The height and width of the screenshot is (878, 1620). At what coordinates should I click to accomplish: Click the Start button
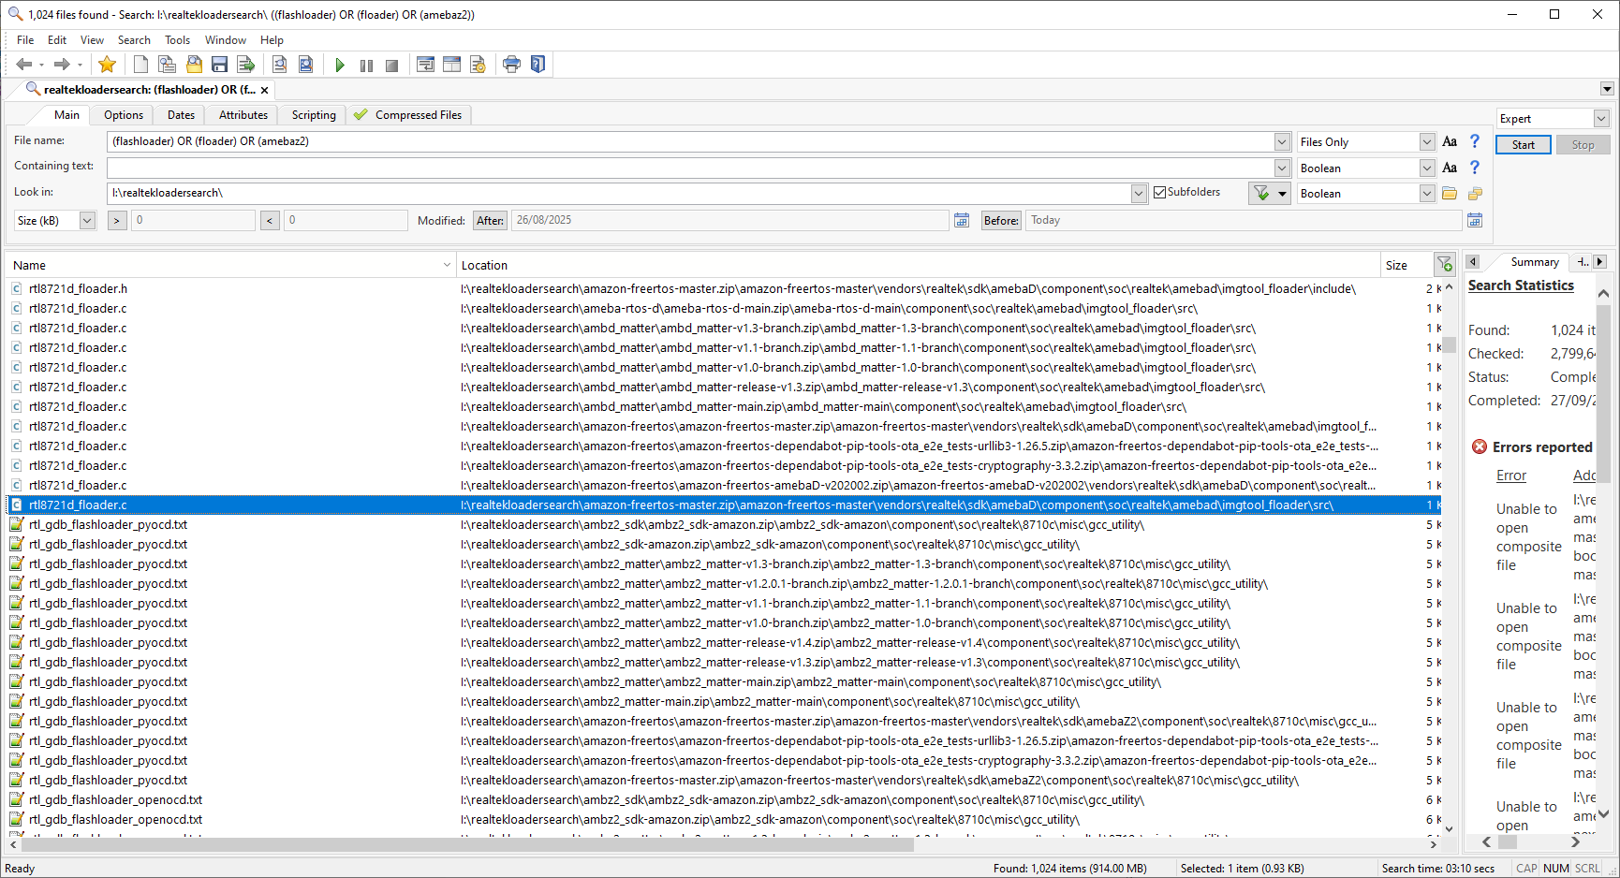(x=1524, y=145)
